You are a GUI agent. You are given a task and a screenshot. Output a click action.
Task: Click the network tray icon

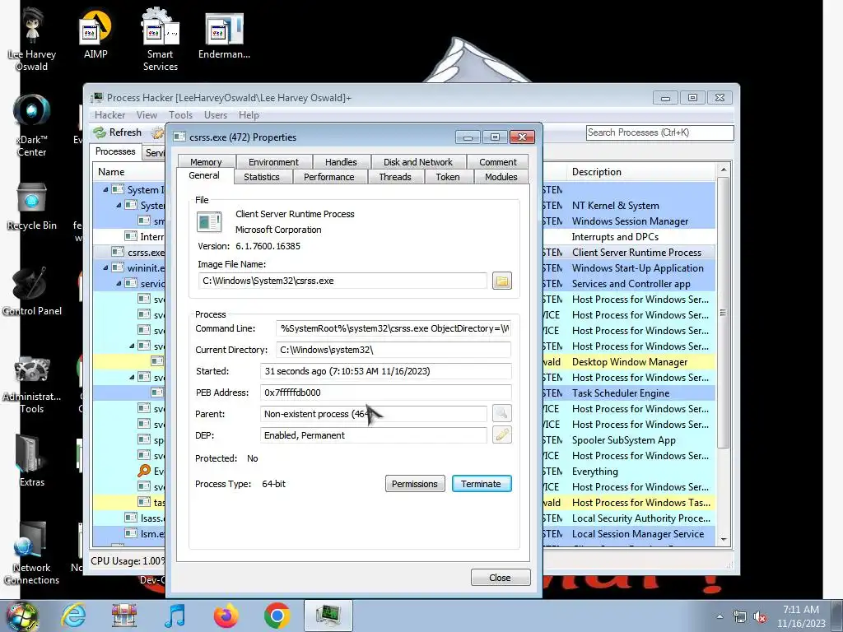coord(740,617)
